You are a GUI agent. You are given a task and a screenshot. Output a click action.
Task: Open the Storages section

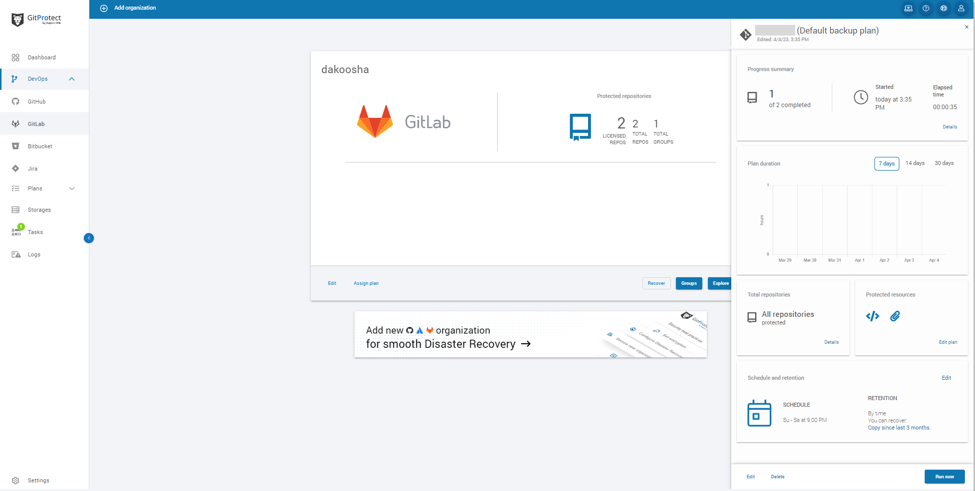(39, 209)
